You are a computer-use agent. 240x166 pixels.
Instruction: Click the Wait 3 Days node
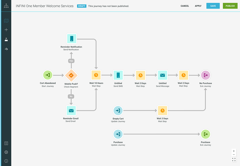[163, 110]
